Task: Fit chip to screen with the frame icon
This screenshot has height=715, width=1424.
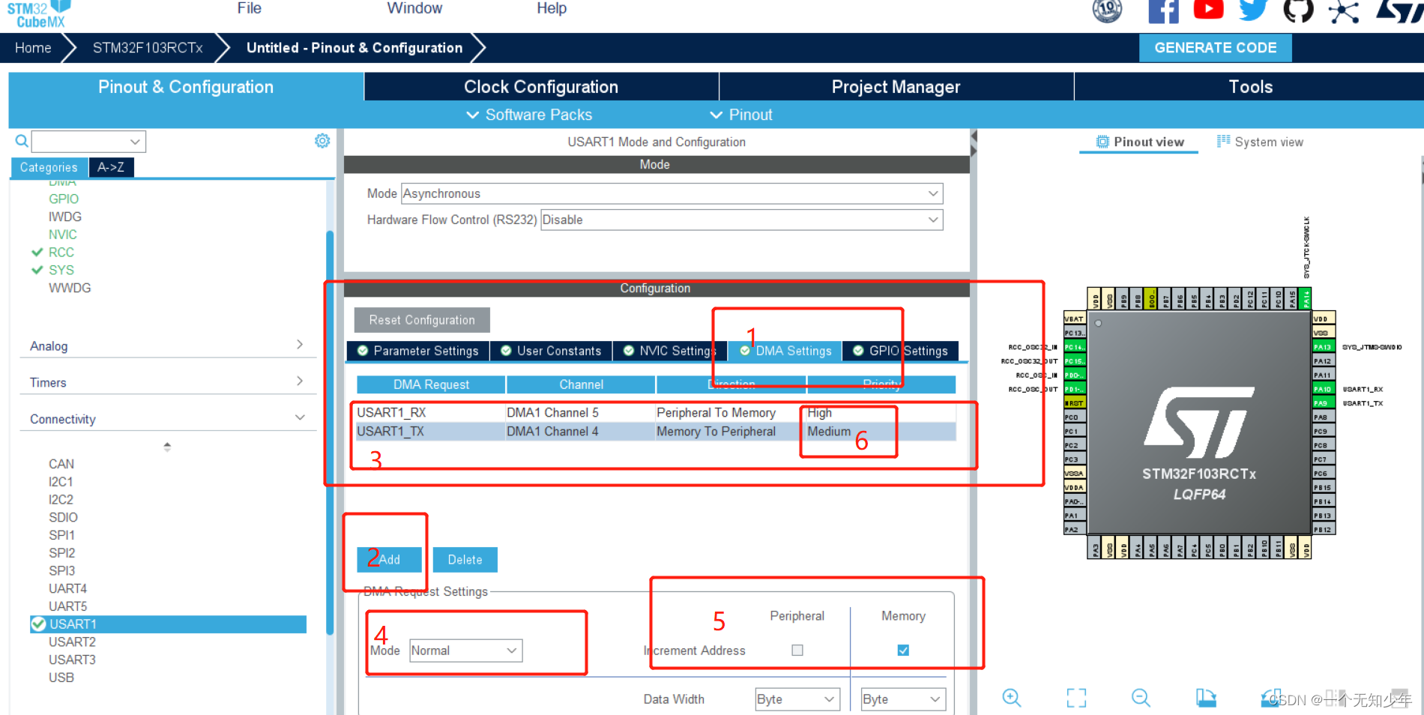Action: [x=1076, y=698]
